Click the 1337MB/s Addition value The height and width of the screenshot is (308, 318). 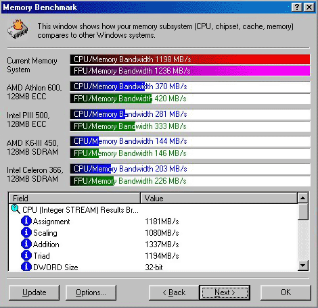click(162, 245)
